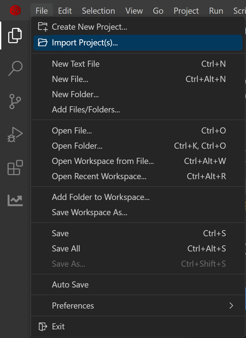Choose Import Project(s) from File menu
Image resolution: width=246 pixels, height=338 pixels.
(x=85, y=43)
